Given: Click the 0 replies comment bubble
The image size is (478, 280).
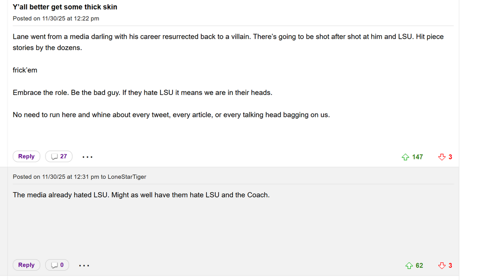Looking at the screenshot, I should pos(57,265).
